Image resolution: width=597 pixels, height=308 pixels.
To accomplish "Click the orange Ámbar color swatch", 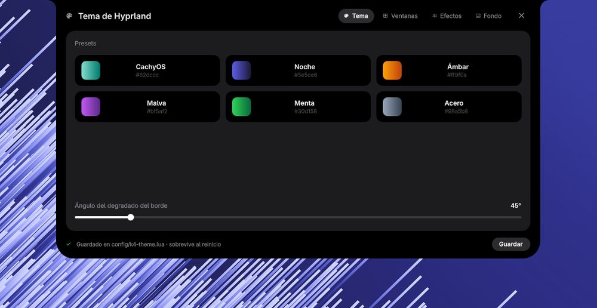I will pos(392,70).
